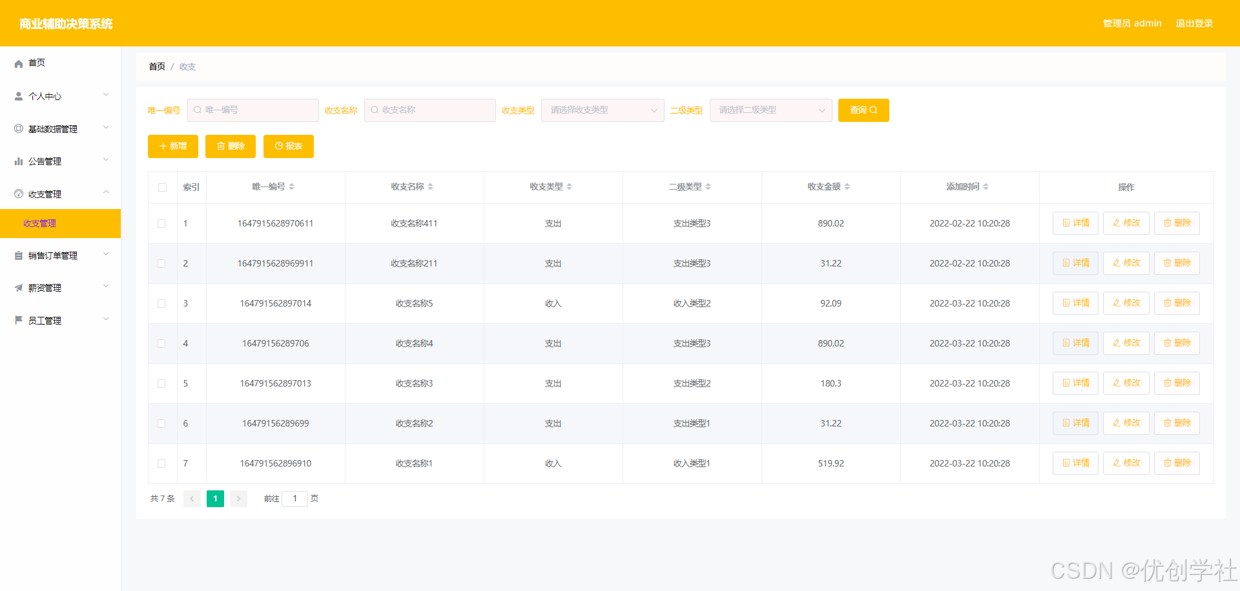This screenshot has height=591, width=1240.
Task: Focus the 唯一编号 search input
Action: click(x=253, y=110)
